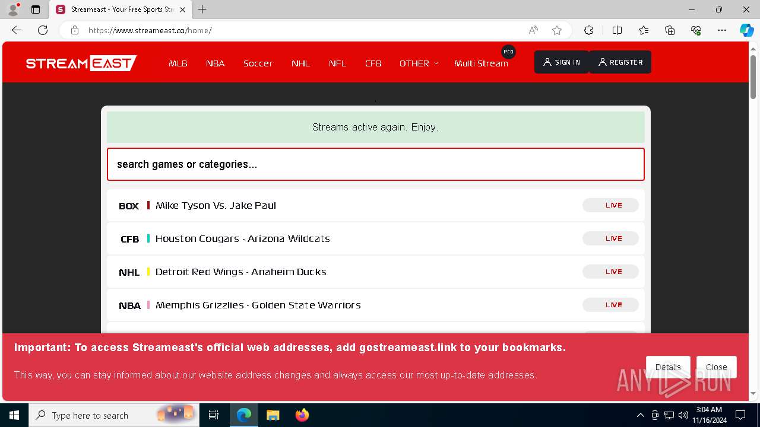Viewport: 760px width, 427px height.
Task: Show hidden system tray icons
Action: 640,415
